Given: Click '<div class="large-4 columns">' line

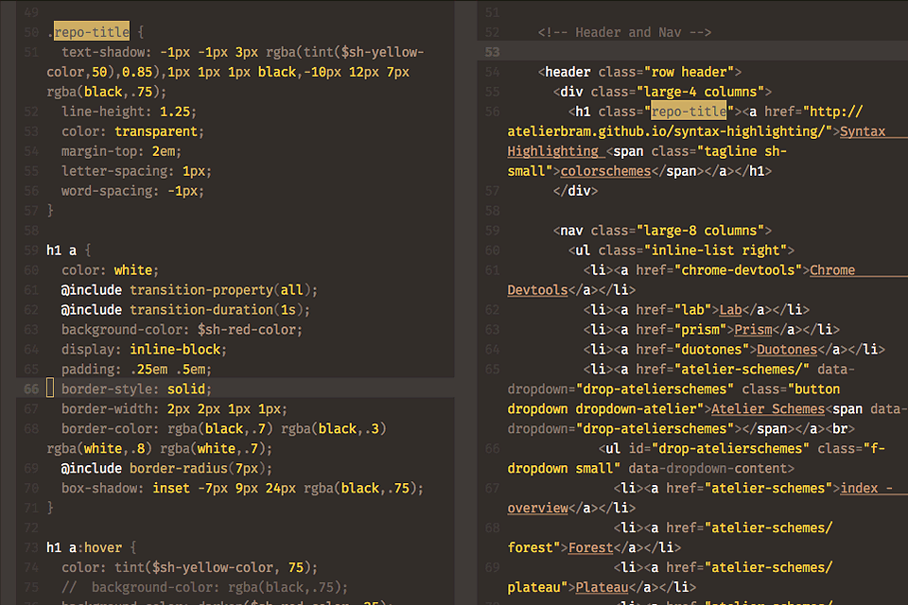Looking at the screenshot, I should (662, 92).
